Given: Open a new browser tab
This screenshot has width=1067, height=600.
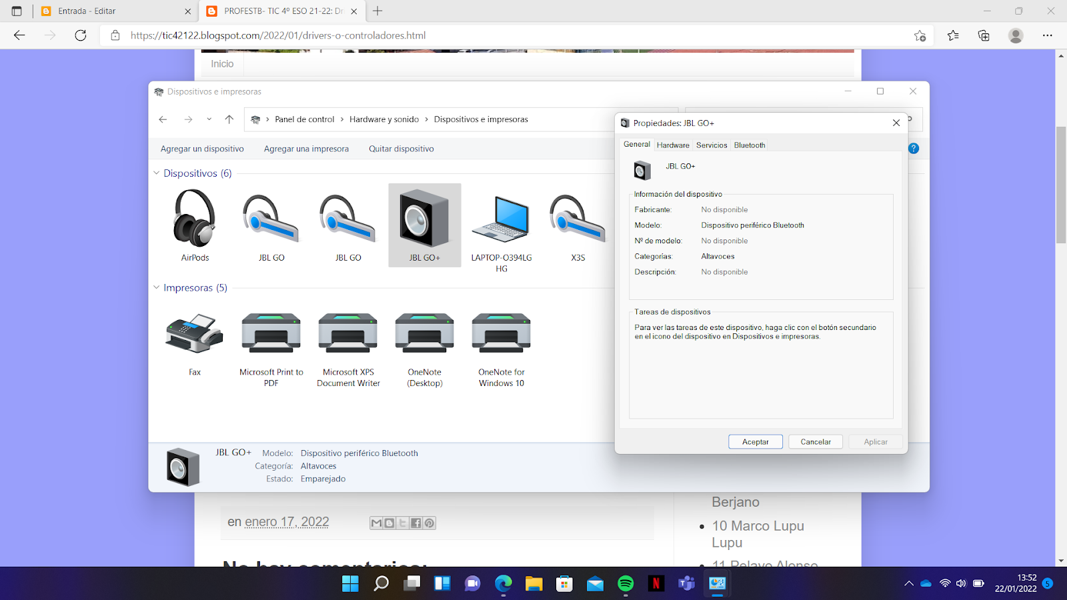Looking at the screenshot, I should pyautogui.click(x=377, y=11).
